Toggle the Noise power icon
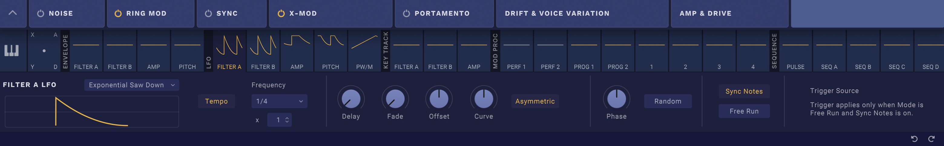This screenshot has height=146, width=944. pos(41,14)
